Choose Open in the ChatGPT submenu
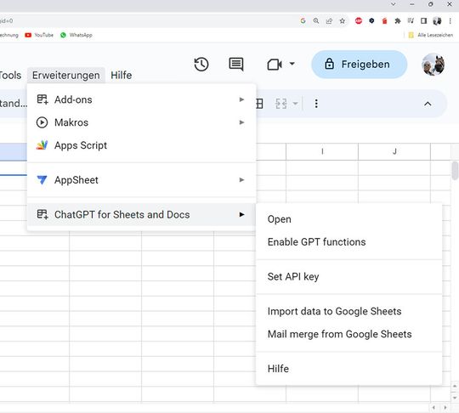 pyautogui.click(x=349, y=219)
